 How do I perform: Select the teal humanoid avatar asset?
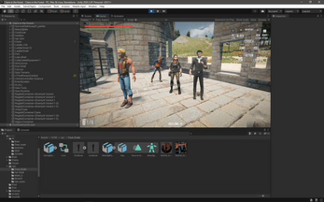[x=152, y=148]
